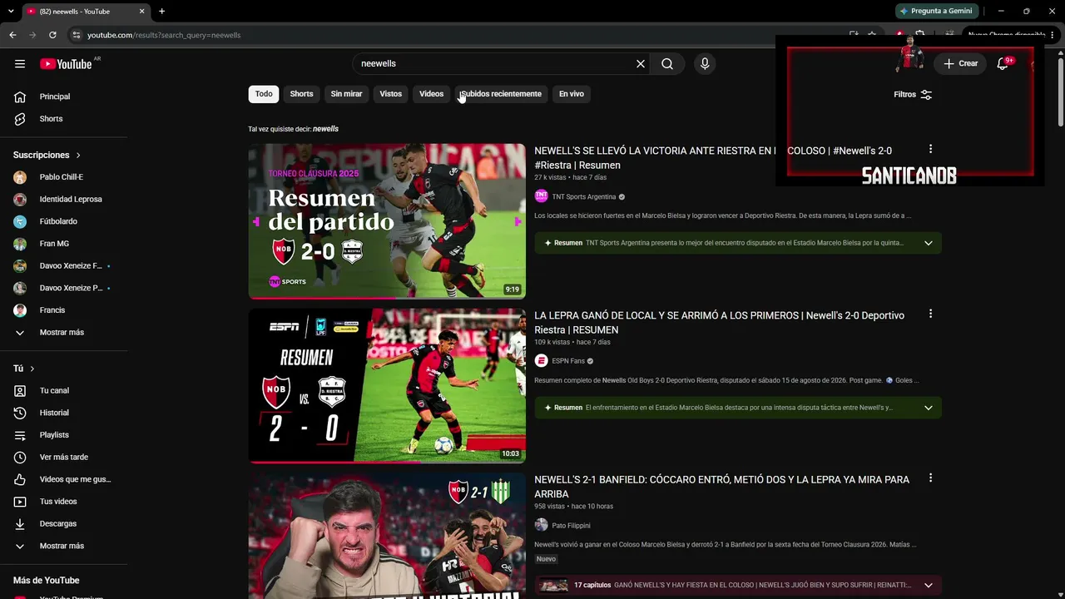Reload the page in the browser
Image resolution: width=1065 pixels, height=599 pixels.
(x=52, y=35)
